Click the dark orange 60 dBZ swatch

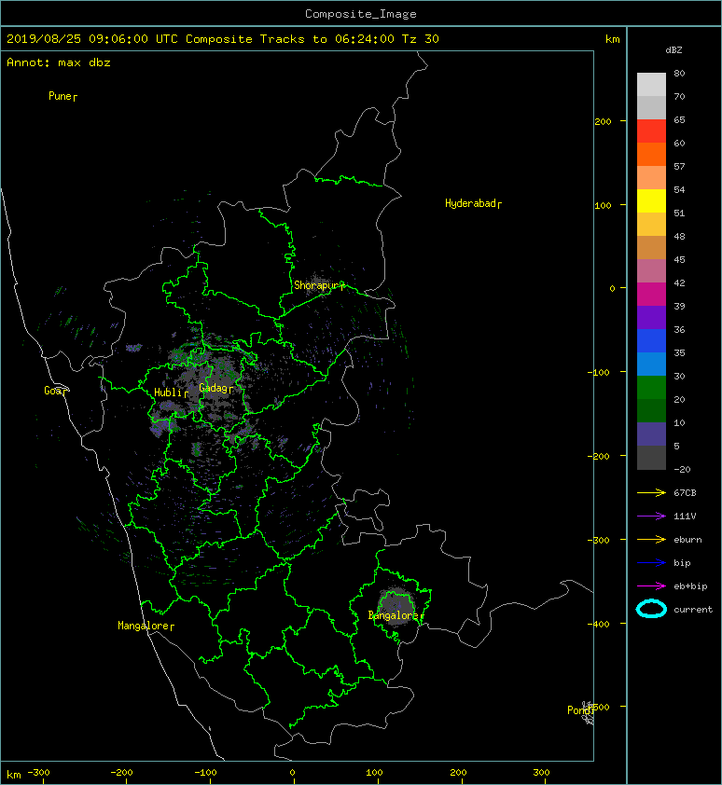(x=651, y=154)
